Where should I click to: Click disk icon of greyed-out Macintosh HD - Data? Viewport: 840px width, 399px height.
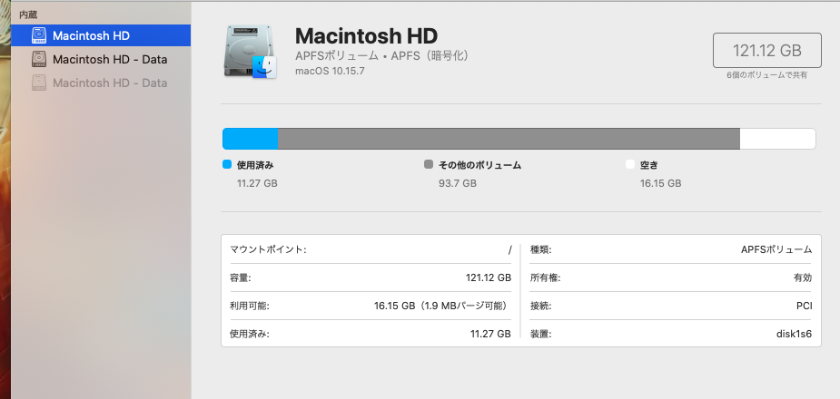point(39,83)
